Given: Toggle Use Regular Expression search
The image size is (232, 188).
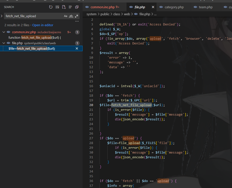Looking at the screenshot, I should 77,16.
